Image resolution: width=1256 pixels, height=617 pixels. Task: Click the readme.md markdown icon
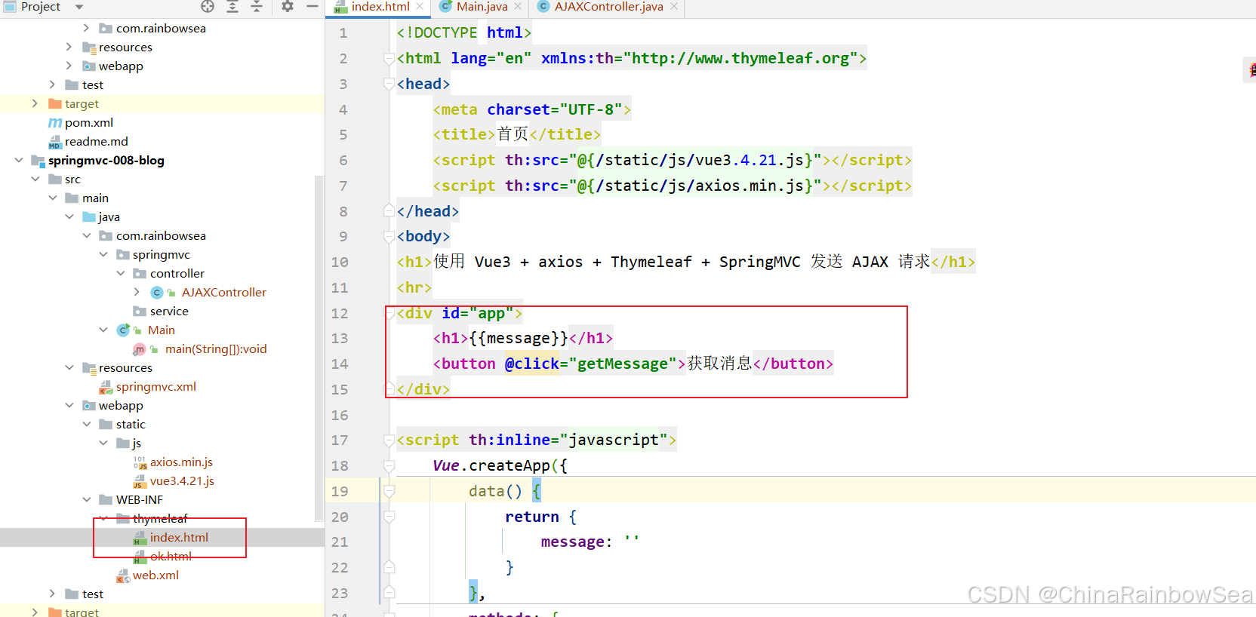[x=55, y=141]
